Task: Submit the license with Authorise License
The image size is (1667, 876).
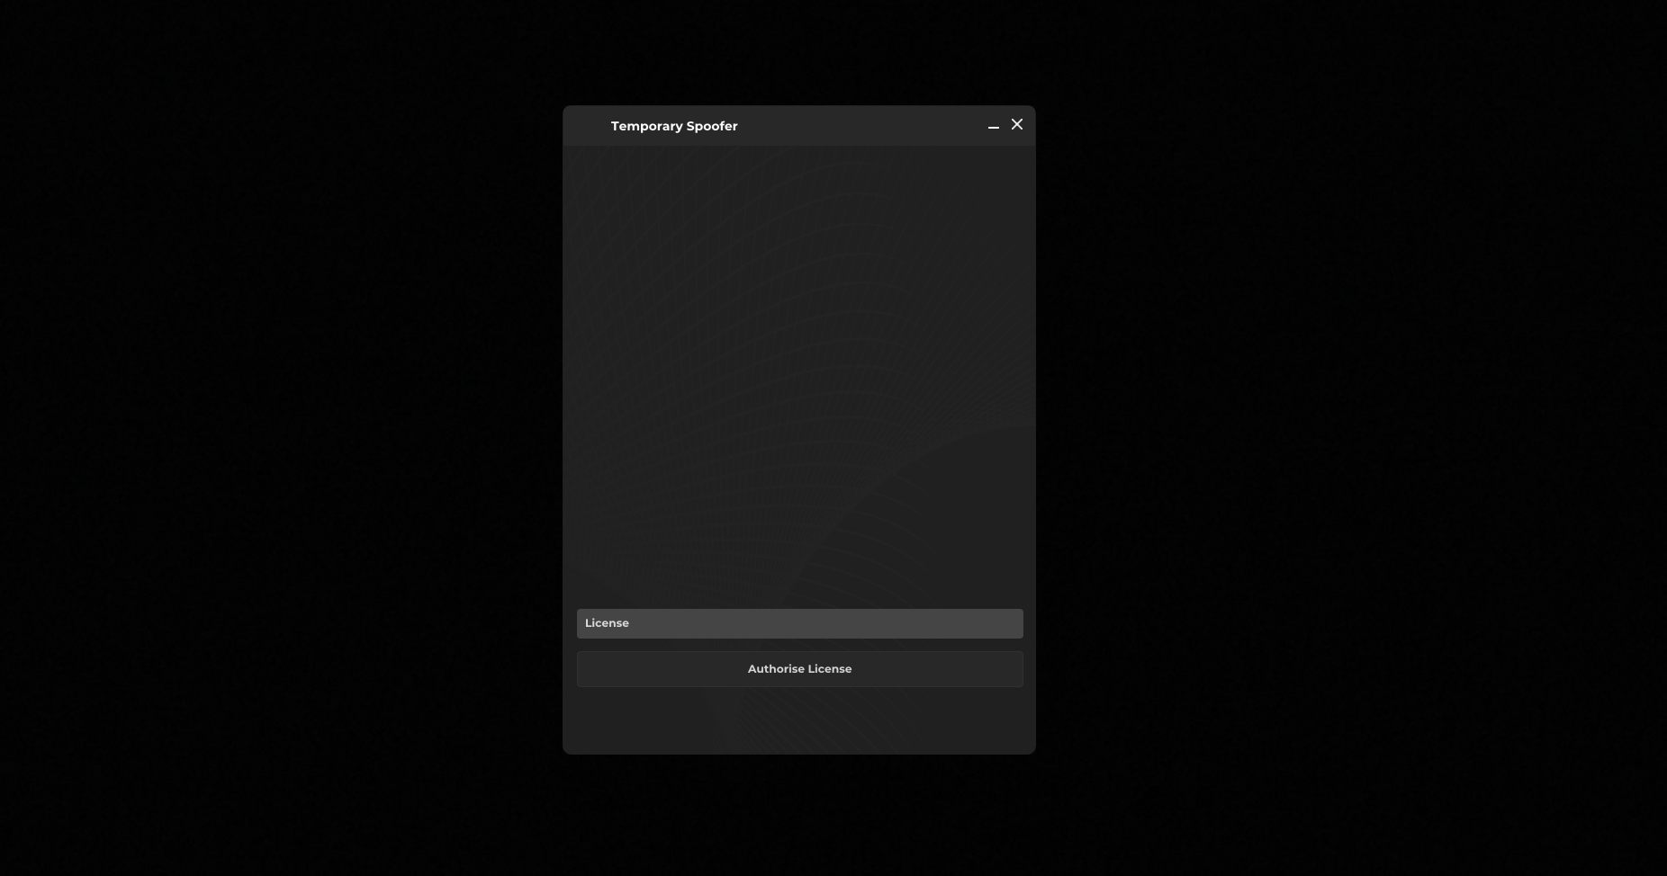Action: pyautogui.click(x=799, y=669)
